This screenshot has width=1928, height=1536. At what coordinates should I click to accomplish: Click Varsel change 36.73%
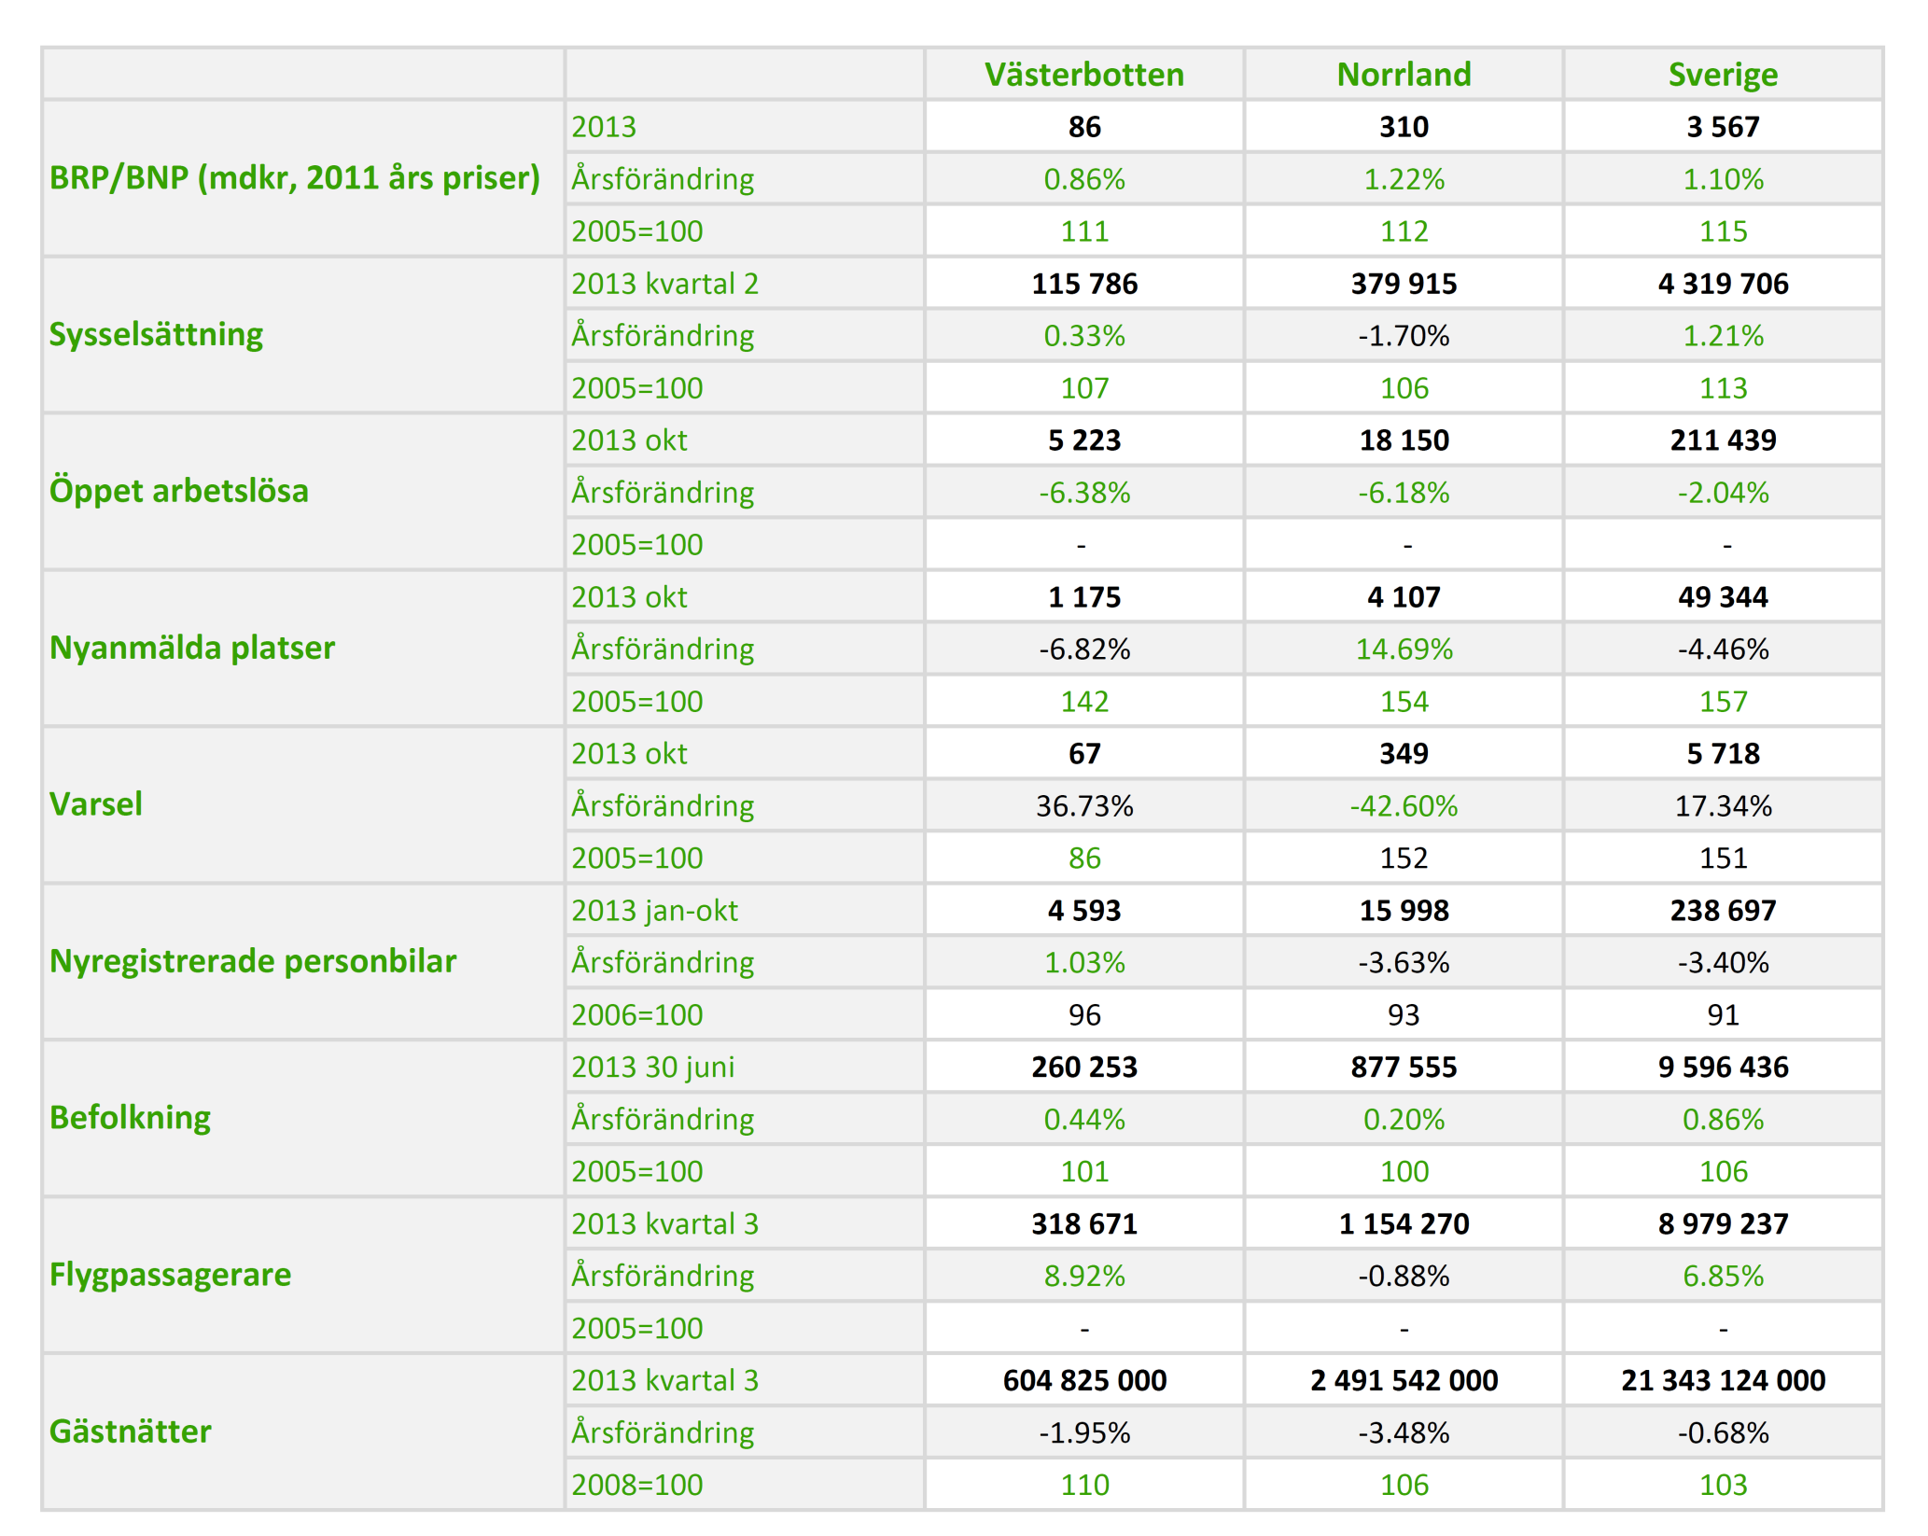click(x=1084, y=806)
